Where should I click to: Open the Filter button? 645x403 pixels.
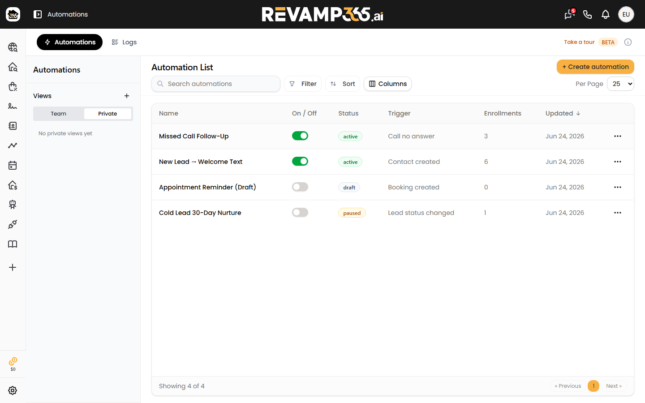pos(303,84)
